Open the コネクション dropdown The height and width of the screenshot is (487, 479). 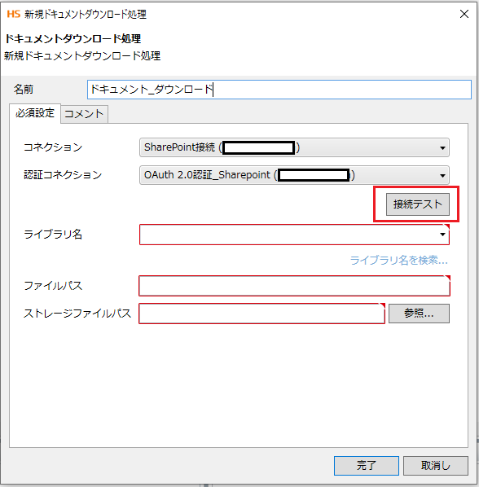tap(294, 147)
